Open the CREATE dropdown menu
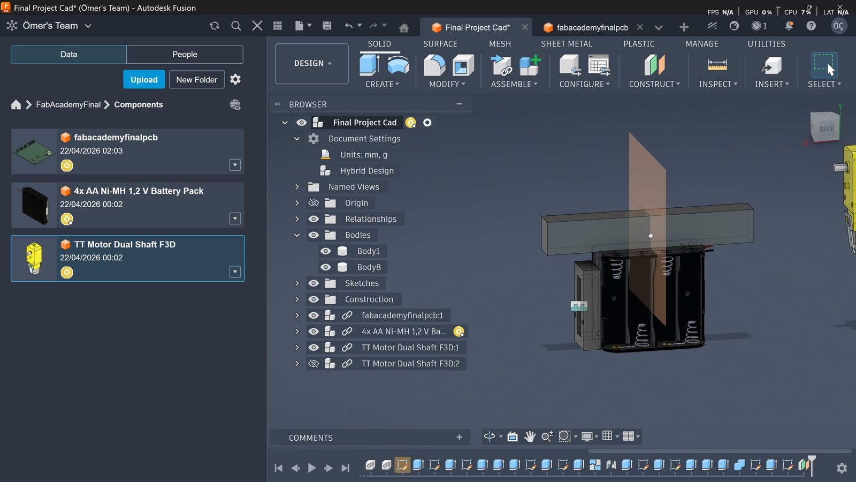The height and width of the screenshot is (482, 856). (382, 84)
